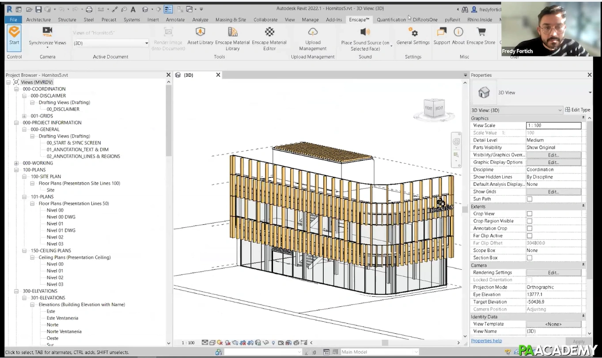Open the Views of Hornitos5 dropdown
This screenshot has width=602, height=358.
click(x=147, y=43)
